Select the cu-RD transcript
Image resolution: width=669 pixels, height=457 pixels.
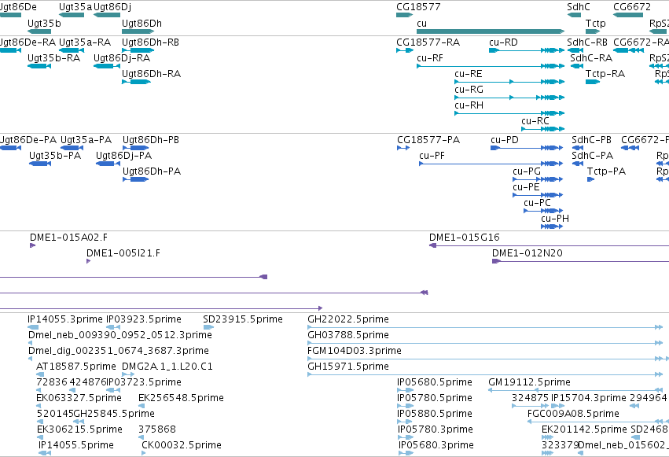[x=527, y=50]
